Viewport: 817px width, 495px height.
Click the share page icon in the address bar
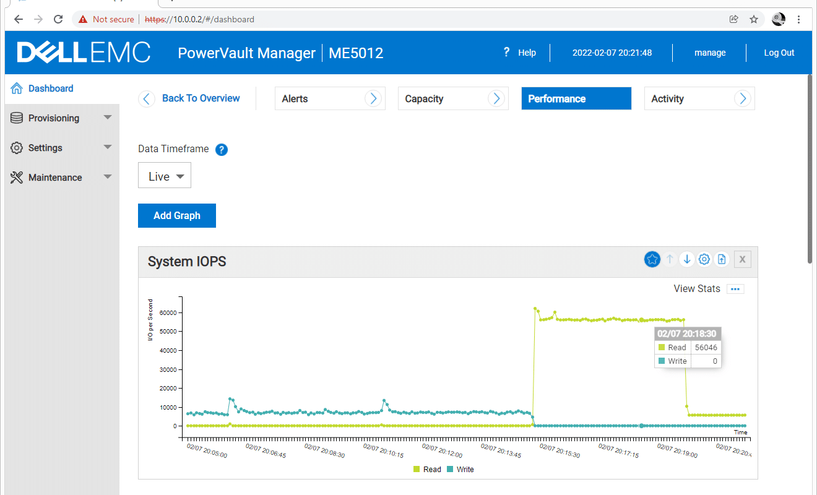click(734, 19)
